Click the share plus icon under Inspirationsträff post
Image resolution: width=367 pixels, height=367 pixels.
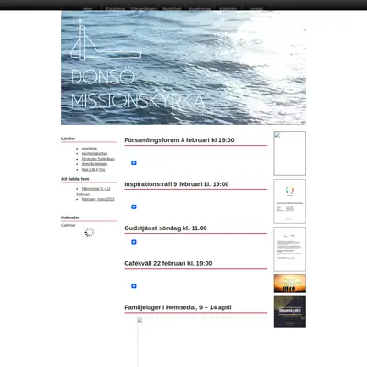tap(134, 207)
